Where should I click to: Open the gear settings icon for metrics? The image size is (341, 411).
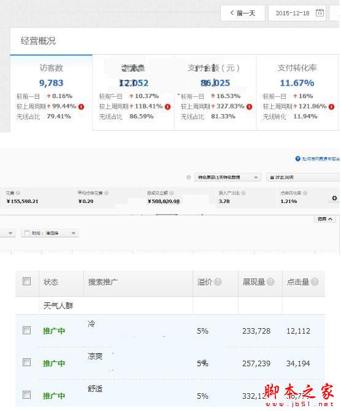point(334,198)
